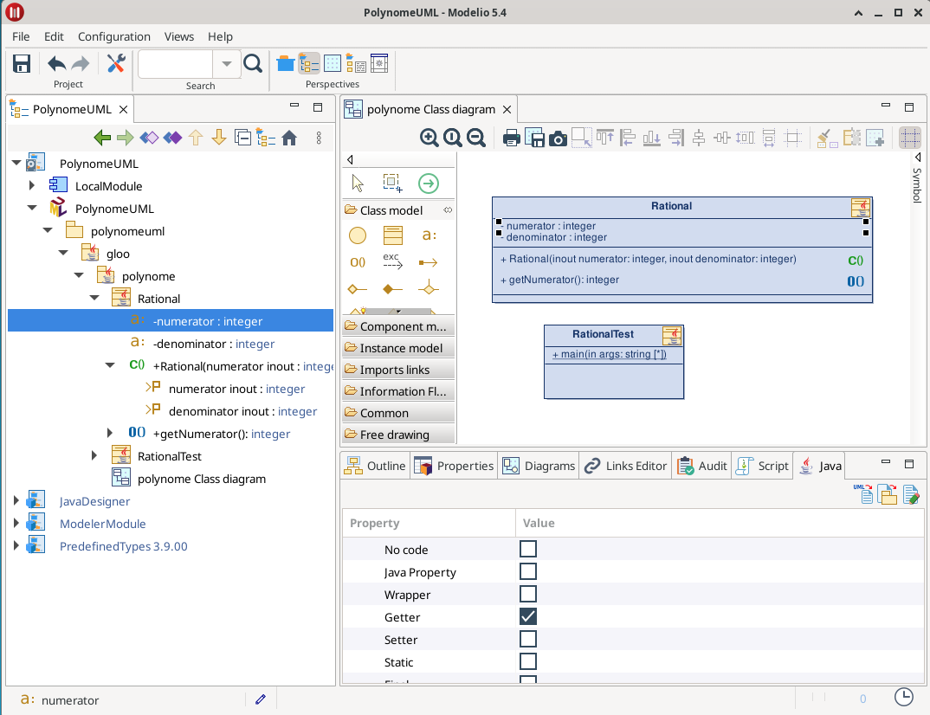Open the Imports links palette group
Image resolution: width=930 pixels, height=715 pixels.
tap(398, 370)
